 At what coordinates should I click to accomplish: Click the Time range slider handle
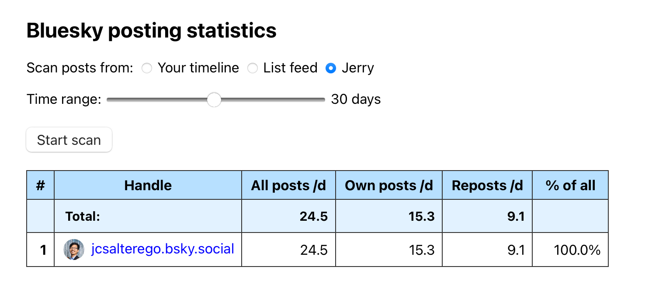tap(214, 99)
